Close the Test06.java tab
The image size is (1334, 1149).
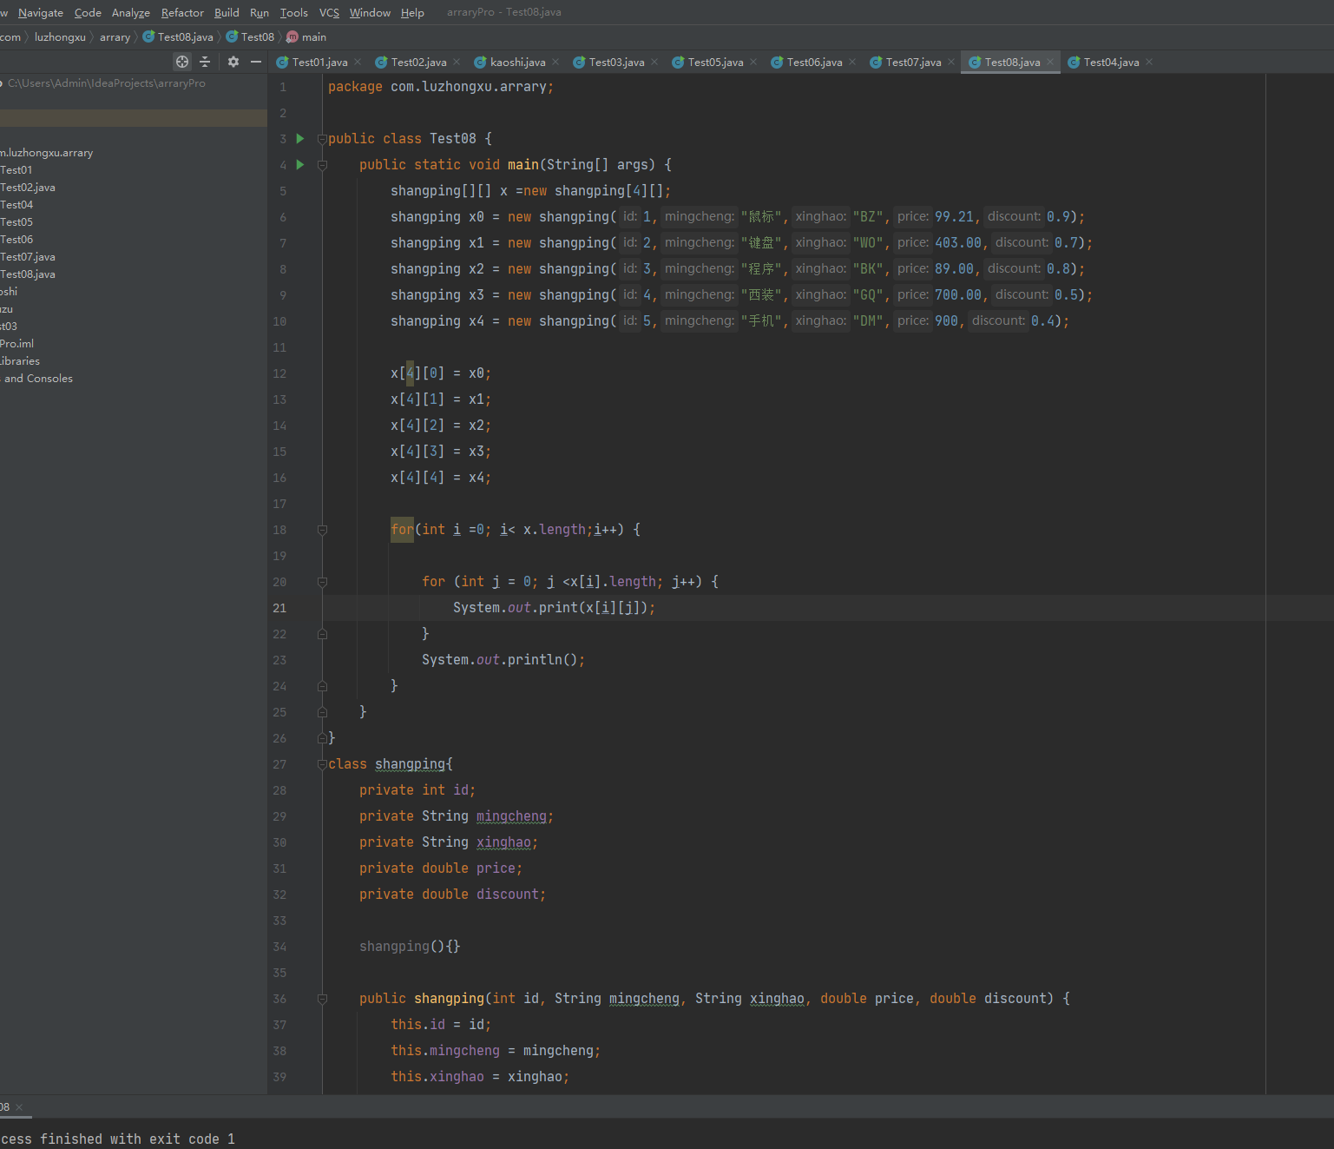coord(852,62)
